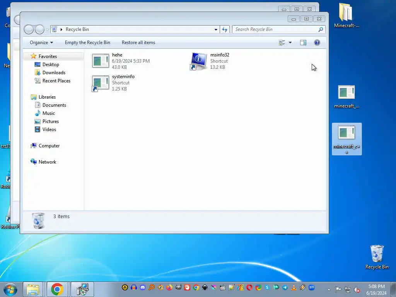Show hidden tray icons arrow
This screenshot has width=396, height=297.
click(329, 290)
